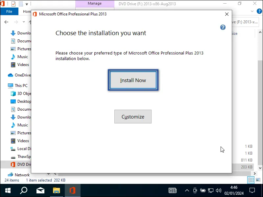Click the Customize installation button

(133, 117)
